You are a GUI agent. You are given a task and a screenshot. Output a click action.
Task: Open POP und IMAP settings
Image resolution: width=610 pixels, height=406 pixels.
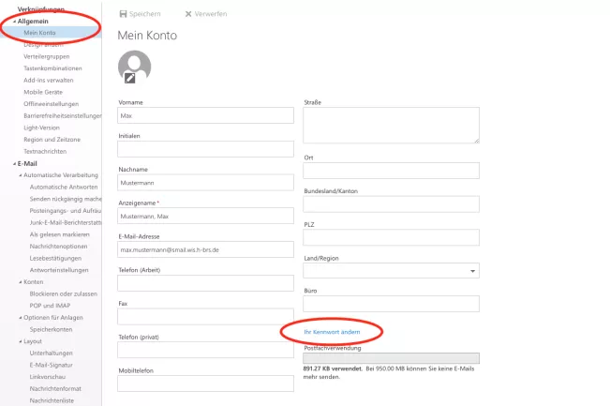coord(50,306)
